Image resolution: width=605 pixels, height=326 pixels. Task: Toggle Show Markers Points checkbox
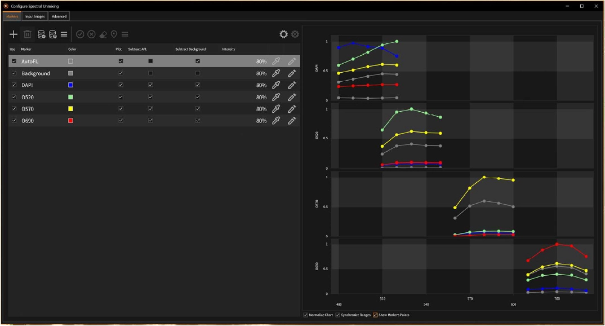(x=375, y=315)
